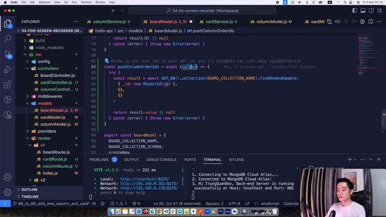Open the Manage gear menu
Image resolution: width=386 pixels, height=217 pixels.
click(x=8, y=192)
